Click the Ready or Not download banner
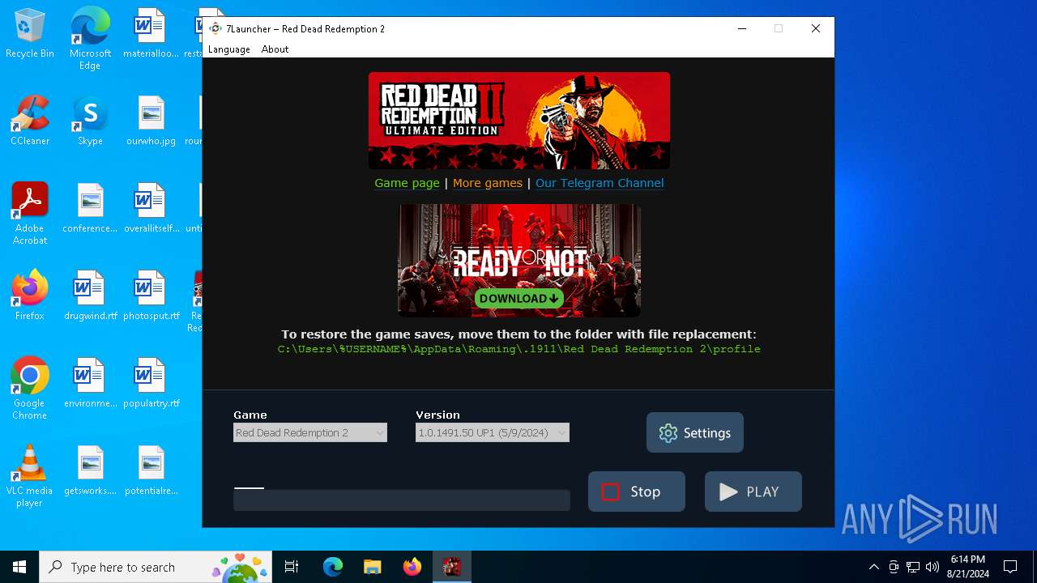1037x583 pixels. (519, 260)
